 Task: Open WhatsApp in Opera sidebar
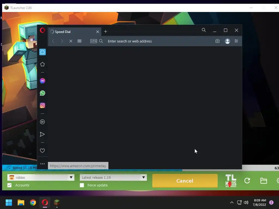pyautogui.click(x=42, y=93)
